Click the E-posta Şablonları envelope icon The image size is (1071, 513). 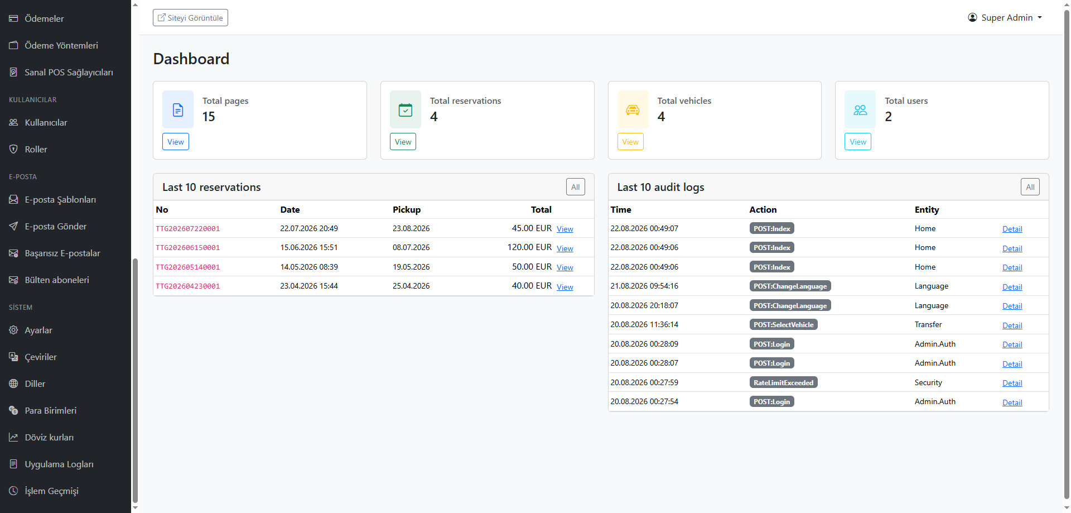click(13, 199)
